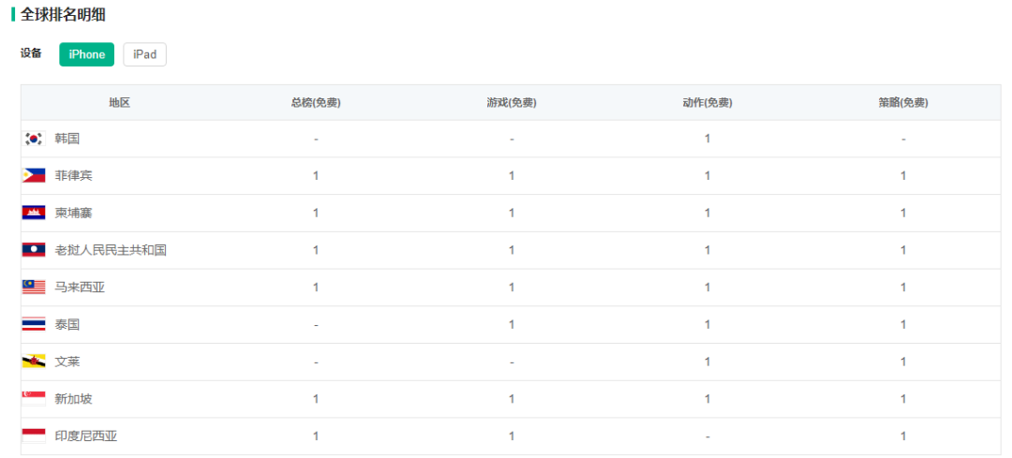Click the 全球排名明细 section title

[x=63, y=15]
